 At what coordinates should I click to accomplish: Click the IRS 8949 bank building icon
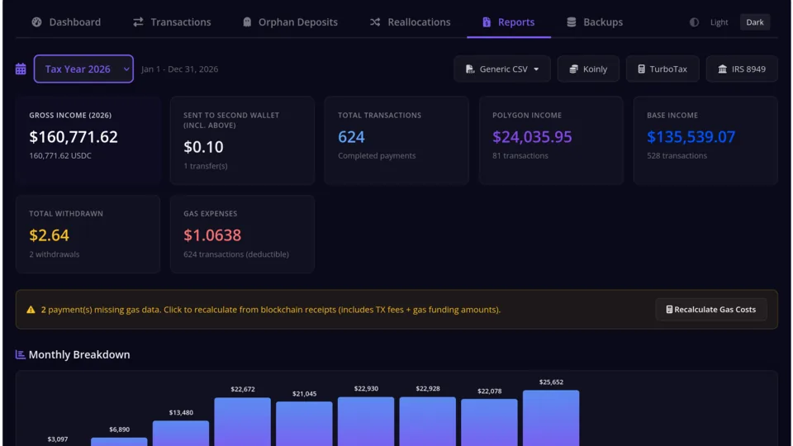tap(722, 69)
